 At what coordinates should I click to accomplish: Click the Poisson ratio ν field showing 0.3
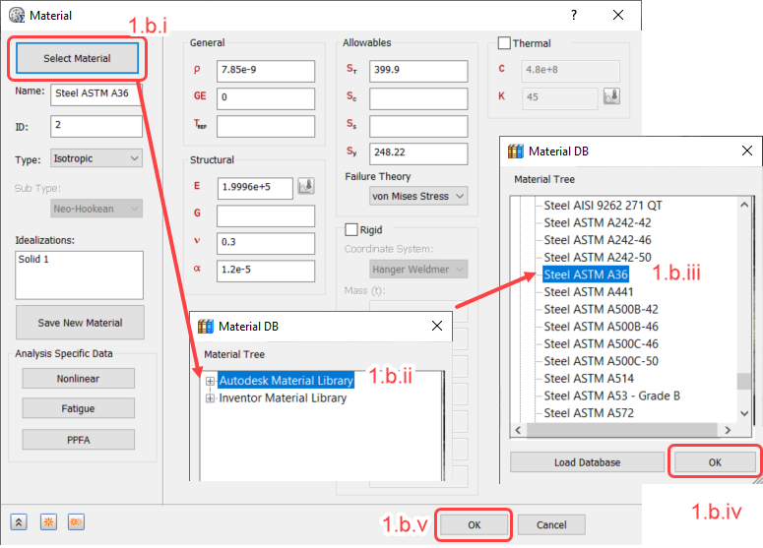click(x=266, y=243)
